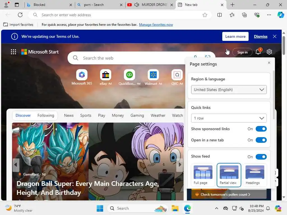Screen dimensions: 287x215
Task: Open the Play category
Action: click(x=101, y=115)
